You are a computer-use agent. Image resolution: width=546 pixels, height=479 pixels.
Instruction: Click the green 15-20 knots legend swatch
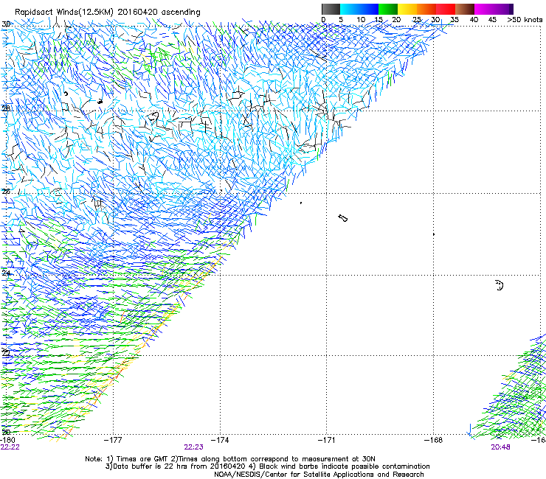click(388, 9)
